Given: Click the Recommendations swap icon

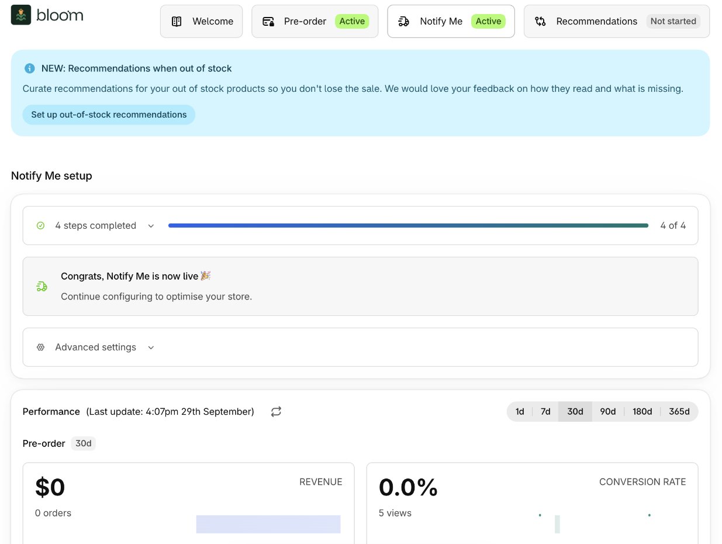Looking at the screenshot, I should click(x=540, y=22).
